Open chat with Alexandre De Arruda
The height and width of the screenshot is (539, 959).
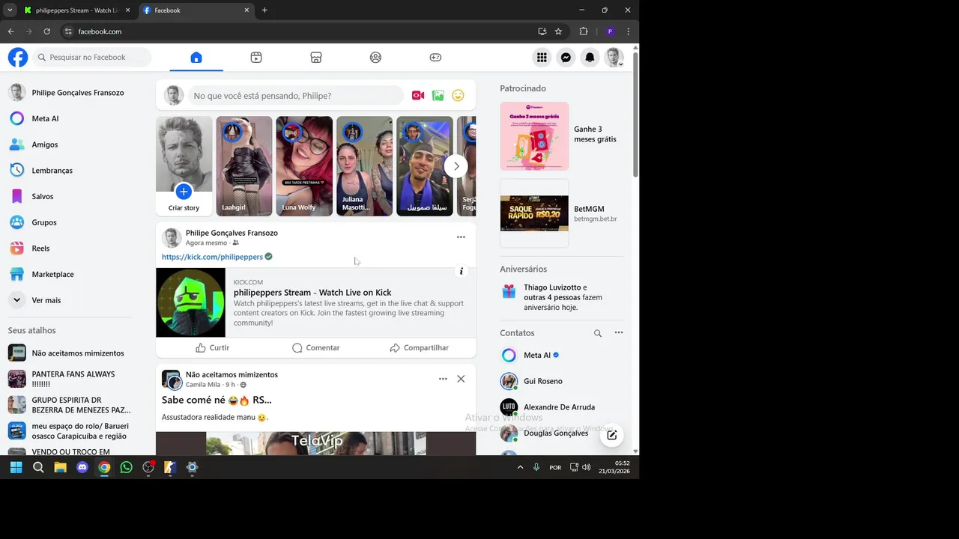pos(561,407)
